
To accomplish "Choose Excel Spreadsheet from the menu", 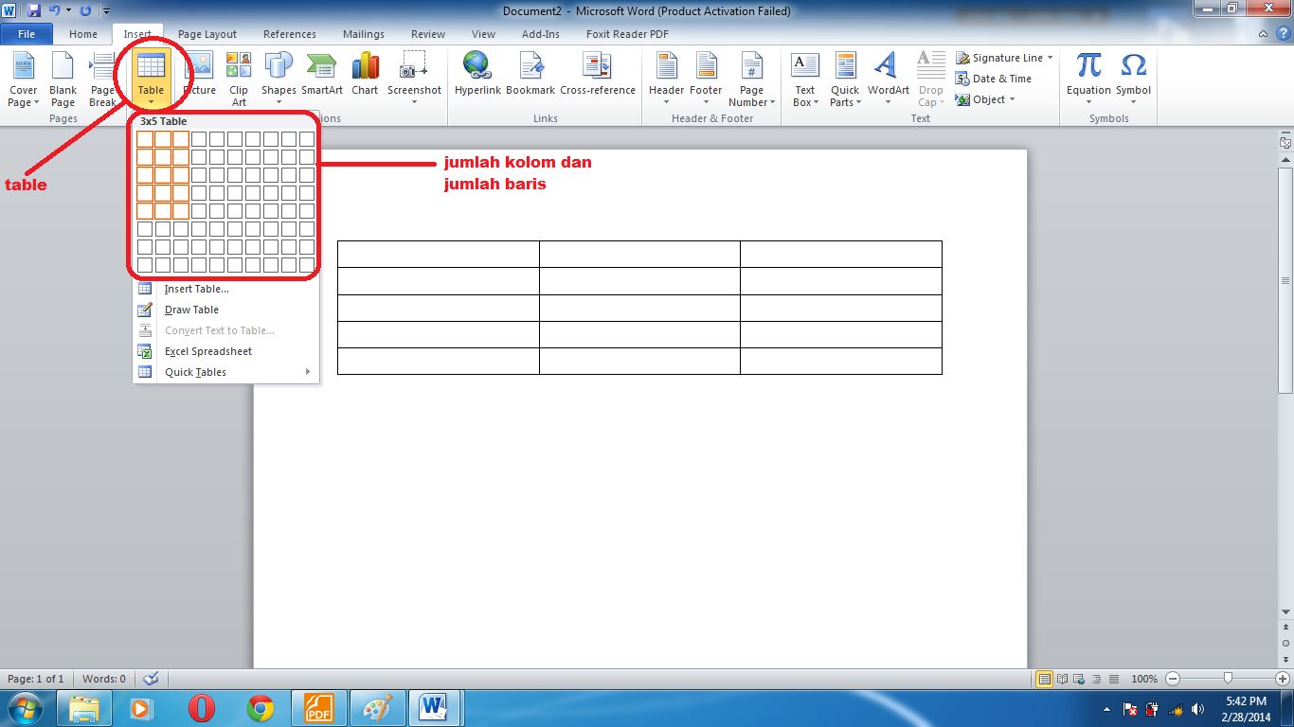I will click(225, 351).
